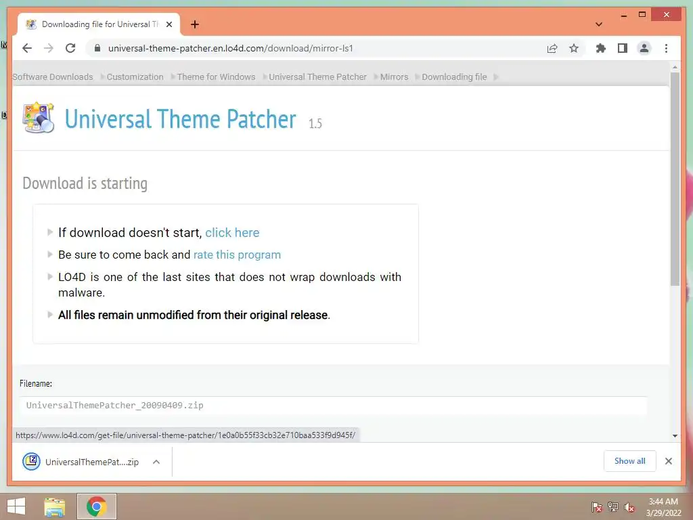Open the Action Center flag tray icon
693x520 pixels.
(597, 506)
